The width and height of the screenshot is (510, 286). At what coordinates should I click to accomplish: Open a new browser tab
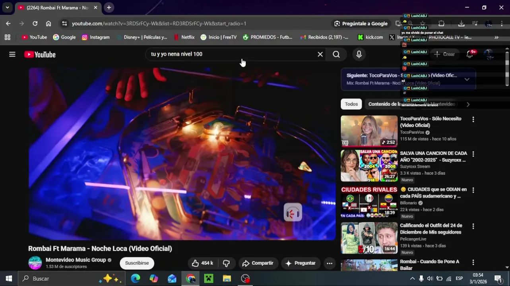tap(109, 8)
